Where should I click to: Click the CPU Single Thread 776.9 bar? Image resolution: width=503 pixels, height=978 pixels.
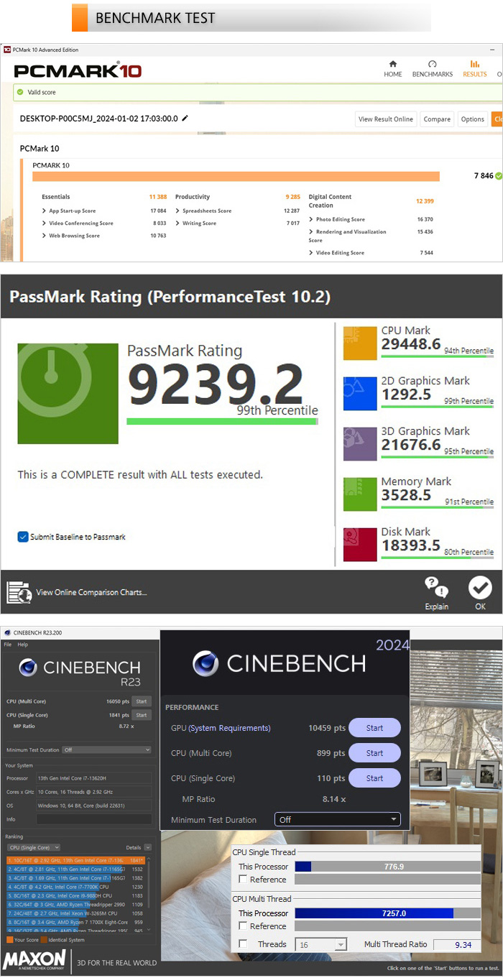point(387,867)
